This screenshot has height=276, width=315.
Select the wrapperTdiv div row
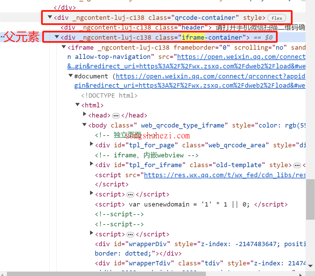tap(200, 263)
